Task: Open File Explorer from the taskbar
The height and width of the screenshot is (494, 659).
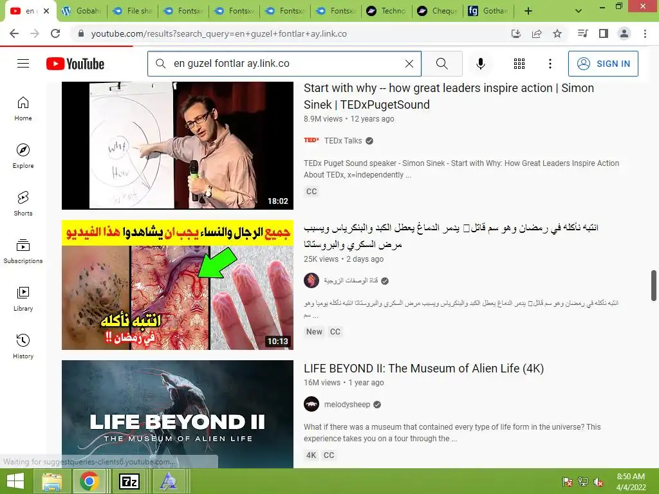Action: tap(51, 481)
